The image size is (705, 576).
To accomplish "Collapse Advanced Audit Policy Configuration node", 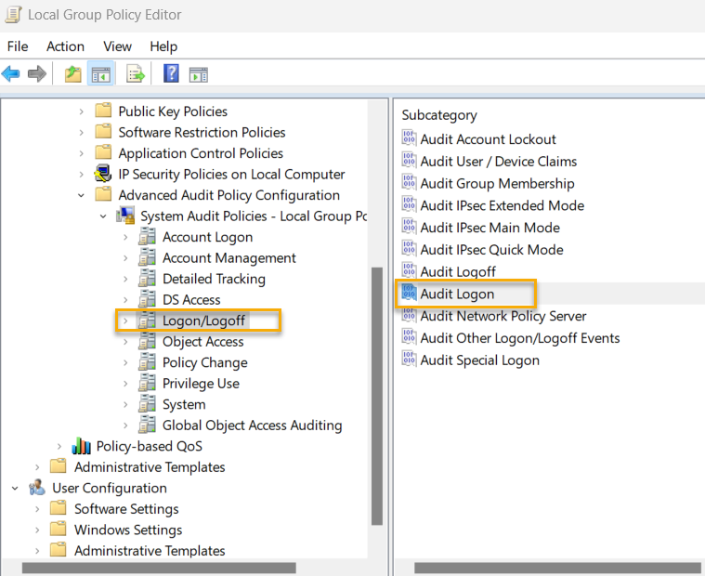I will 82,195.
